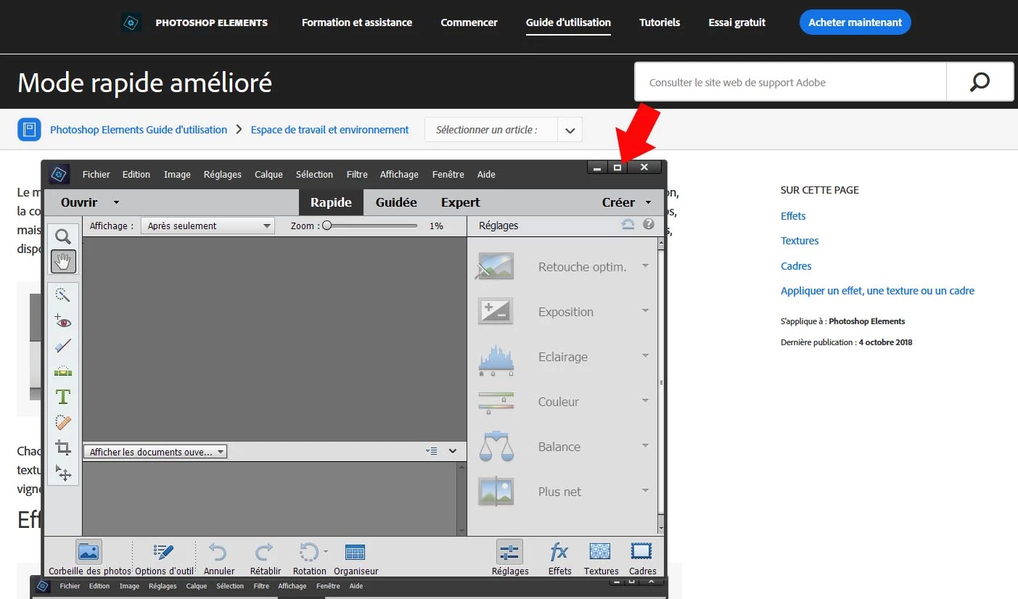
Task: Select the Move tool
Action: click(63, 473)
